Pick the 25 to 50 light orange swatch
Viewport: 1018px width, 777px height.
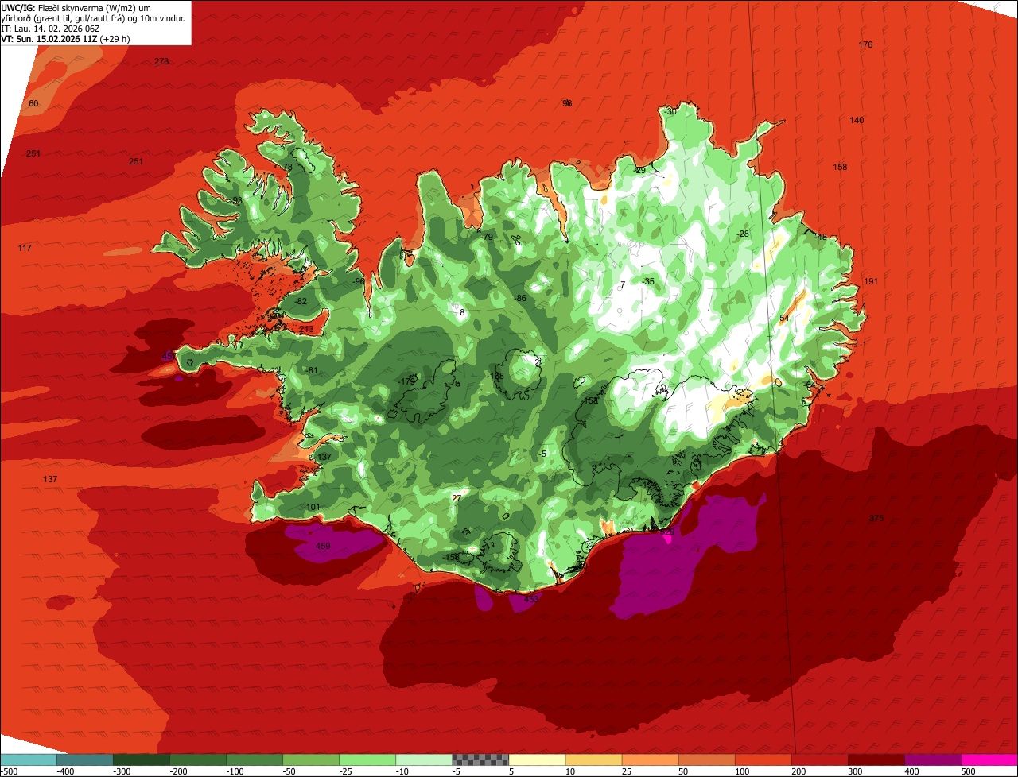[650, 760]
